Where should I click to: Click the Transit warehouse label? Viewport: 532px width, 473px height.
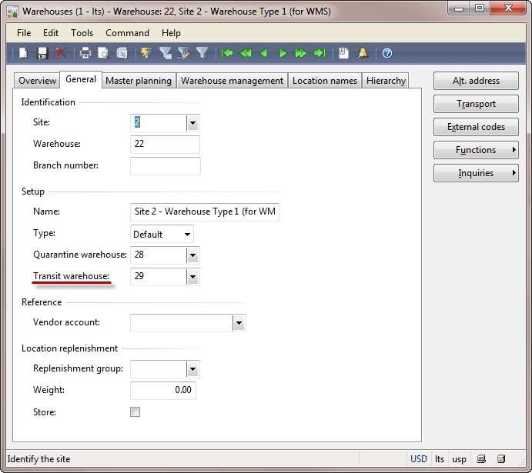[x=72, y=276]
